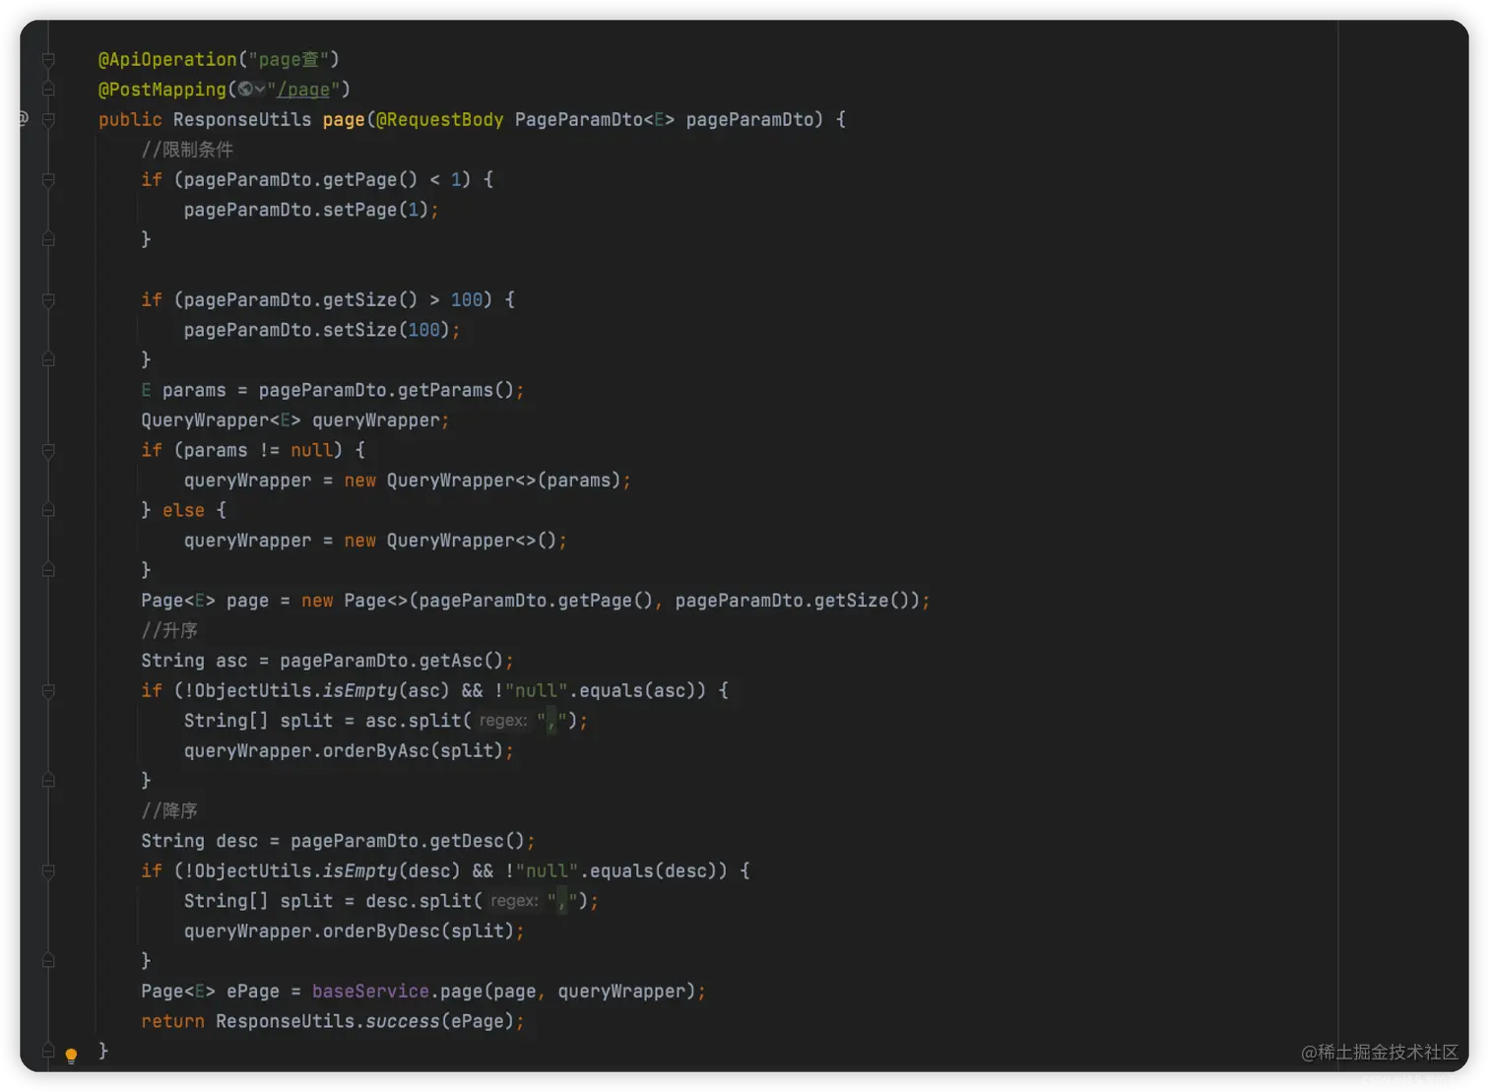Image resolution: width=1489 pixels, height=1092 pixels.
Task: Click the comment '//降序'
Action: point(169,810)
